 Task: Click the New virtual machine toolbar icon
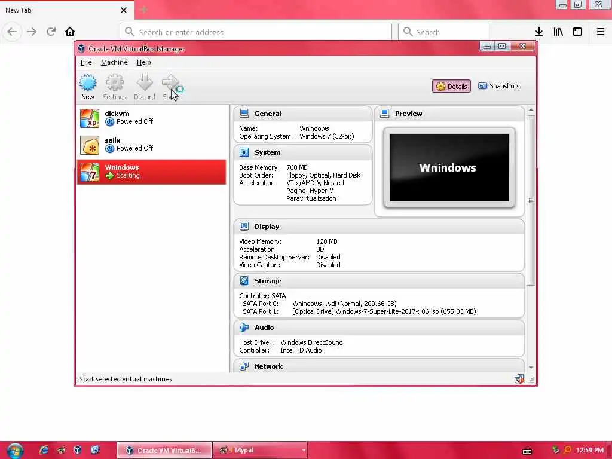click(87, 82)
